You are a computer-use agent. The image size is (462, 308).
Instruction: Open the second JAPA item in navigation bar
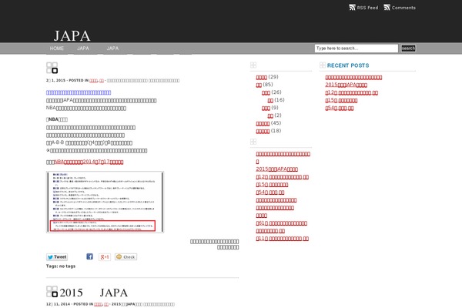[112, 49]
